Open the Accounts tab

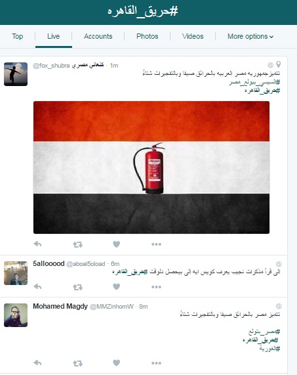98,36
